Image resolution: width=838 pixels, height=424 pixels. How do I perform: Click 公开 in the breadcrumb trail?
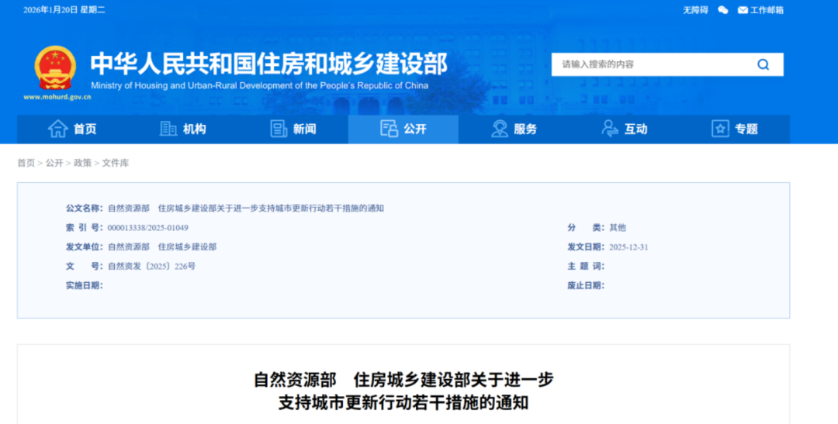pyautogui.click(x=54, y=163)
